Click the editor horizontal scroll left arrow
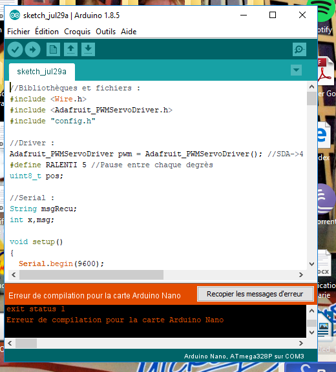 (14, 274)
